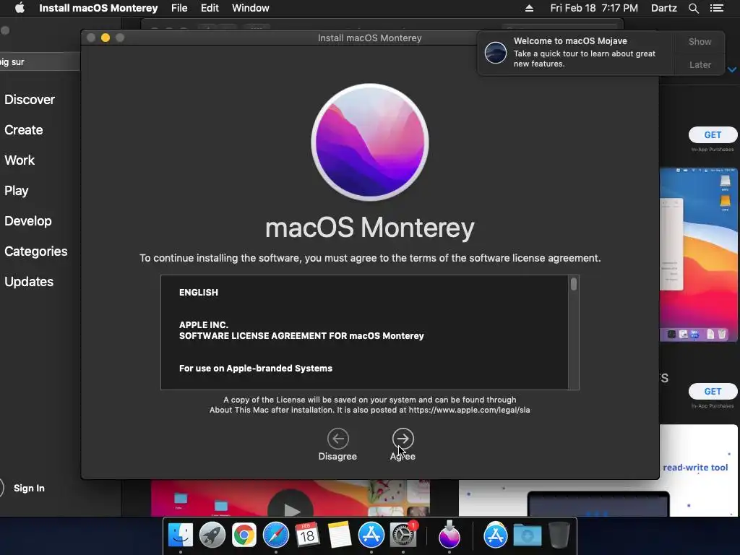
Task: Click the date and time in menu bar
Action: [x=594, y=8]
